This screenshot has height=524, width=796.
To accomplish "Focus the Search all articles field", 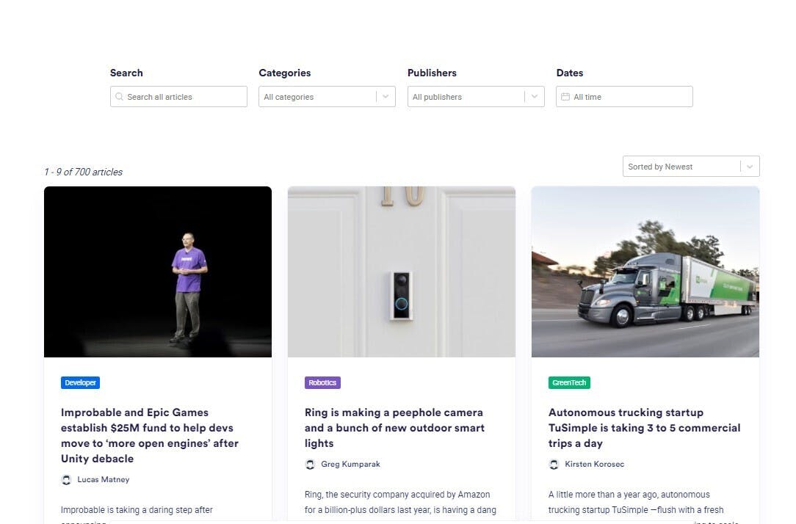I will [178, 96].
